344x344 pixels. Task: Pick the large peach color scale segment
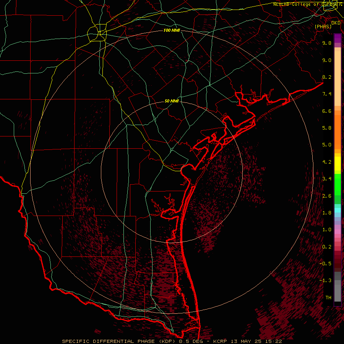pyautogui.click(x=338, y=79)
